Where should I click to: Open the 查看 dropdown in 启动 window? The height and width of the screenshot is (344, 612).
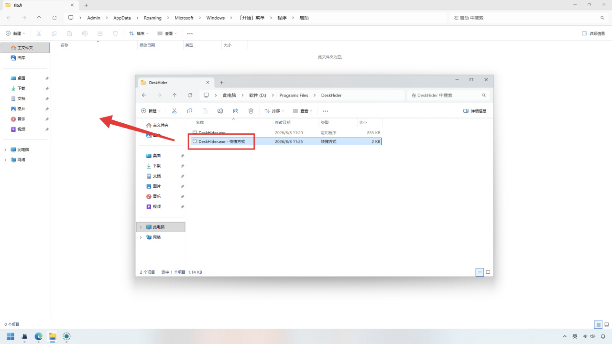point(167,33)
